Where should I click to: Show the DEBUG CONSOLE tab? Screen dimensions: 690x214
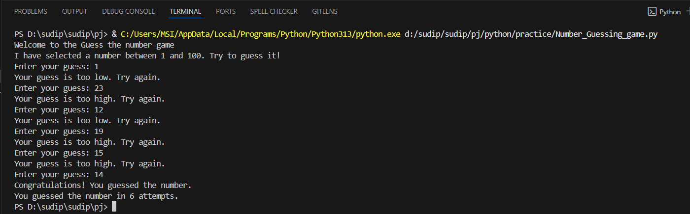[128, 11]
